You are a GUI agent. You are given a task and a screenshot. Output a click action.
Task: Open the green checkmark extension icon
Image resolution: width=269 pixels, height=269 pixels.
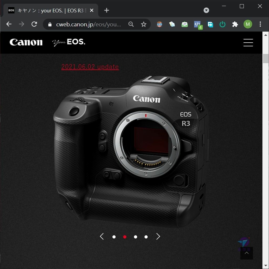pyautogui.click(x=185, y=24)
